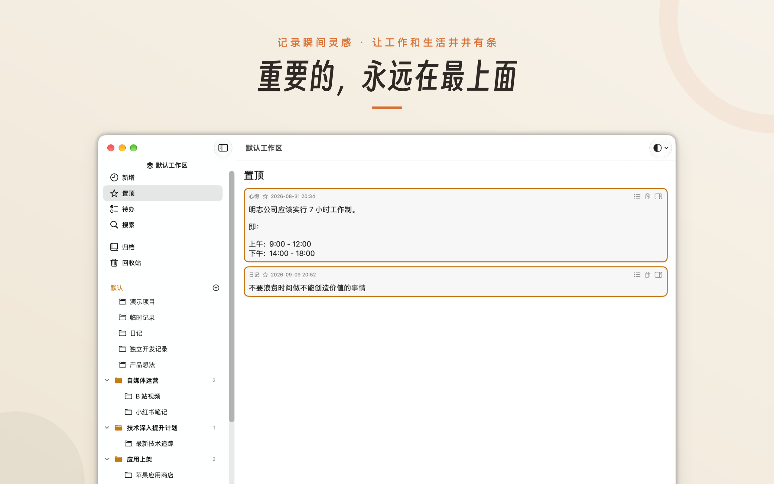Click note text 不要浪费时间做不能创造价值的事情
This screenshot has width=774, height=484.
tap(307, 288)
